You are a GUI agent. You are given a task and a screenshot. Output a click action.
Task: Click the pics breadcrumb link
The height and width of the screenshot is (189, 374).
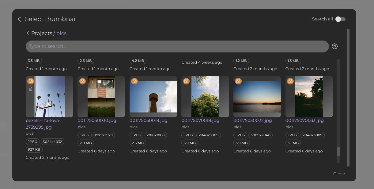coord(61,33)
